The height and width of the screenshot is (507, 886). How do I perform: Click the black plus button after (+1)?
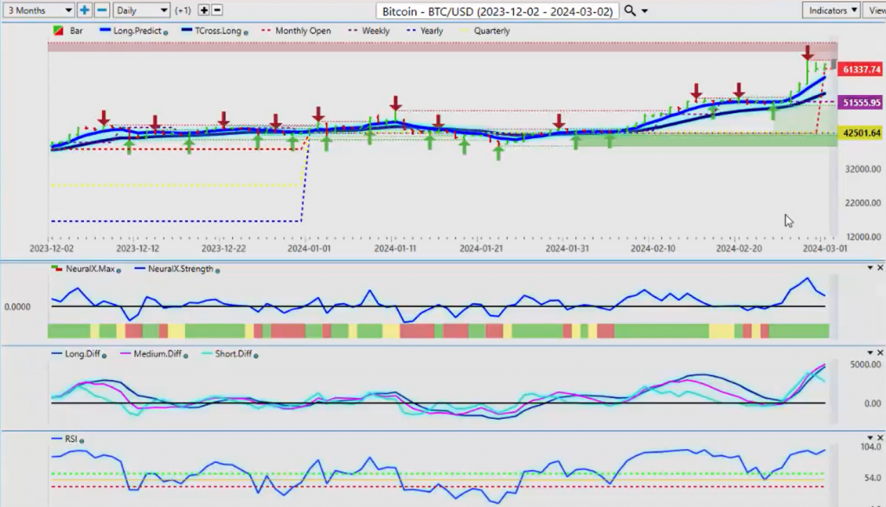[x=203, y=10]
